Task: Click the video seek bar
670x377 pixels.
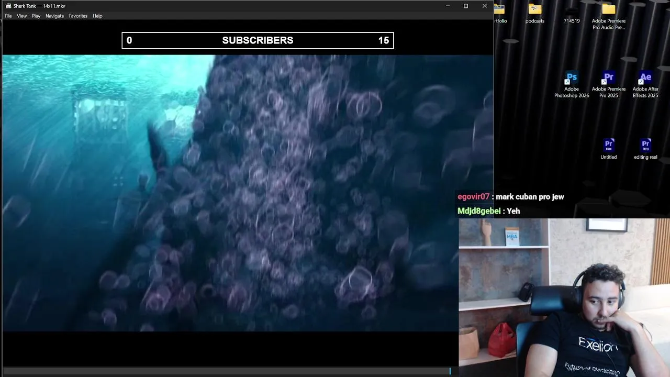Action: pyautogui.click(x=226, y=371)
